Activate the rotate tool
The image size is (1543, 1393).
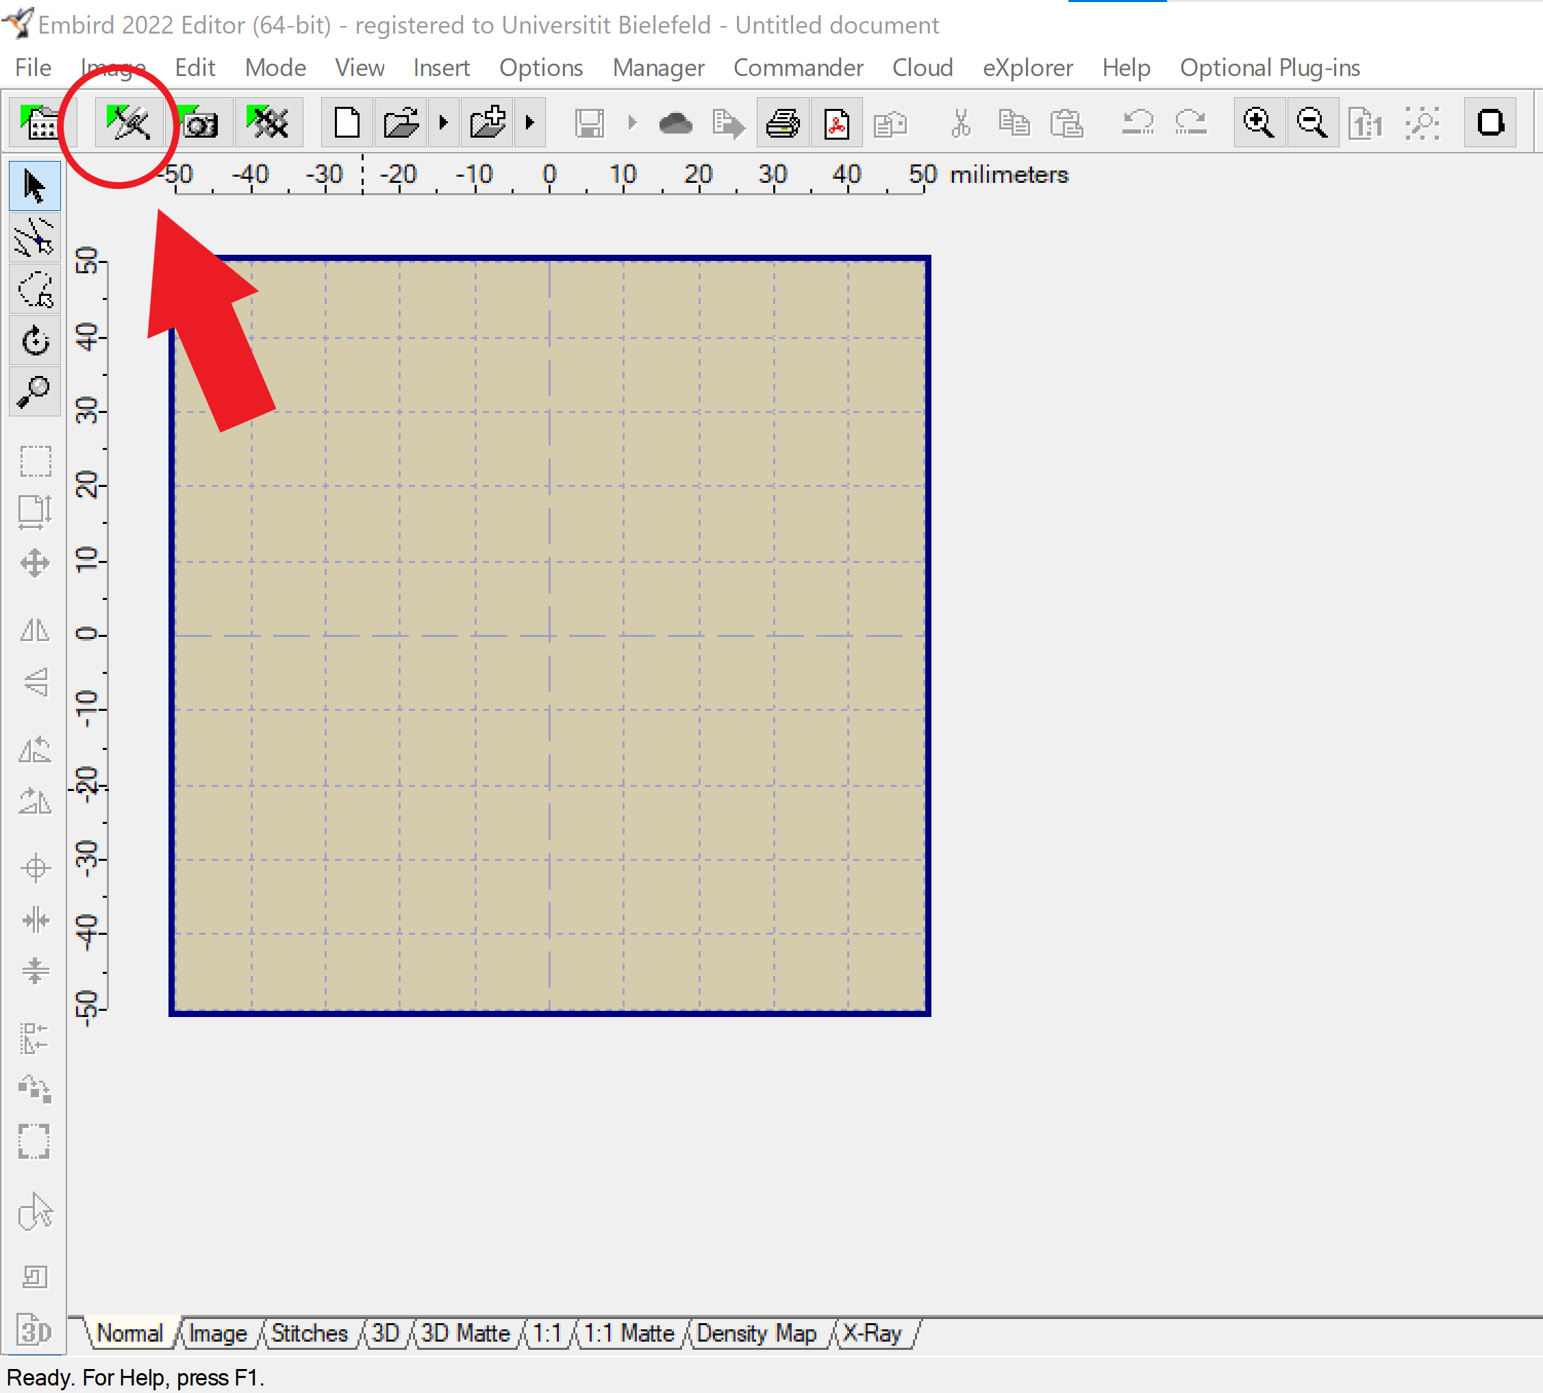[34, 340]
